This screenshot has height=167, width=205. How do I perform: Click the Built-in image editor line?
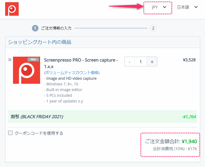click(x=63, y=90)
